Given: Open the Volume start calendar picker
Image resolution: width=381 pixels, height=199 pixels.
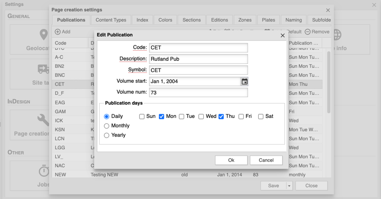Looking at the screenshot, I should coord(244,82).
